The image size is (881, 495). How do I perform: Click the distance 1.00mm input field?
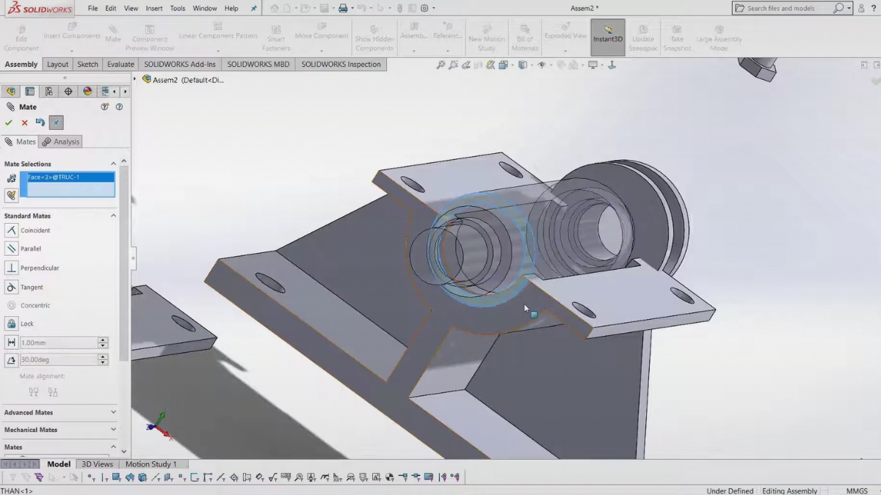point(59,342)
